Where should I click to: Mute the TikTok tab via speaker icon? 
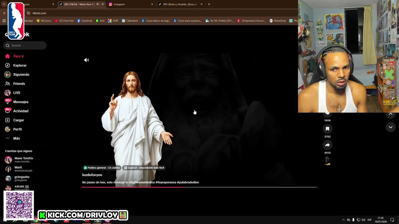pos(98,4)
